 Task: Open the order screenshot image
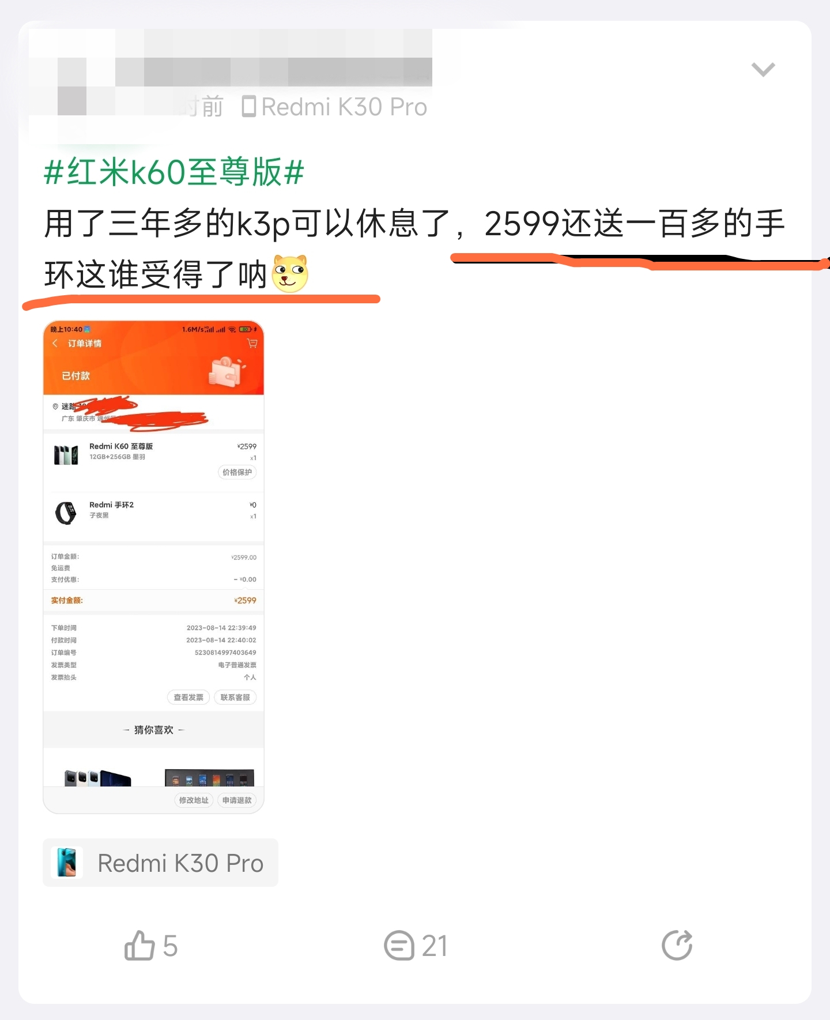click(153, 567)
